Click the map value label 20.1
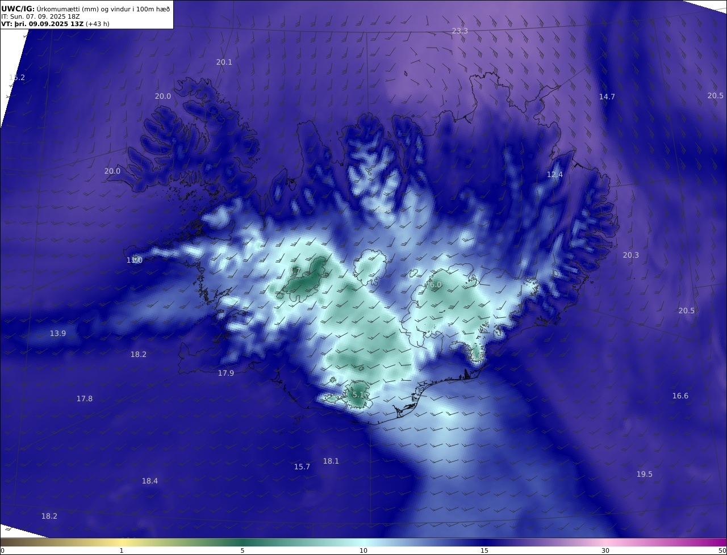Screen dimensions: 727x555 click(x=224, y=62)
